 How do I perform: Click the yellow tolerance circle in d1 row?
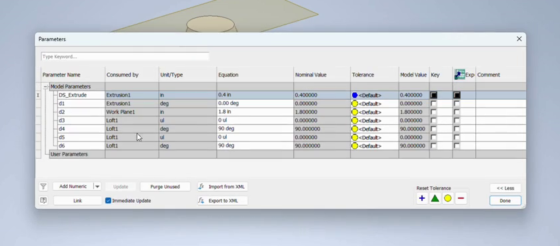pos(355,104)
